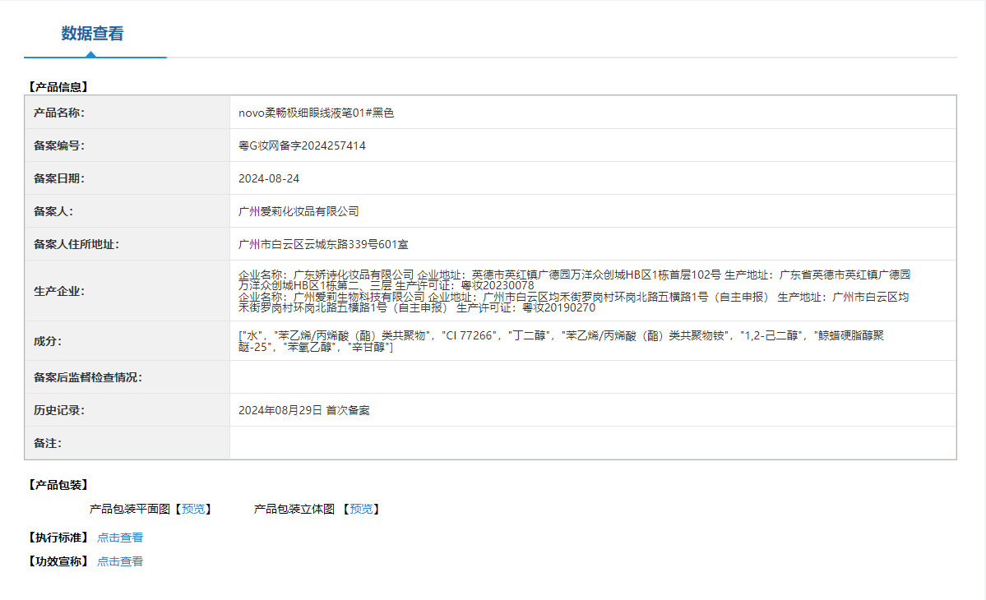Click the manufacturer text 广东娇诗化妆品有限公司
This screenshot has height=600, width=986.
click(x=354, y=275)
